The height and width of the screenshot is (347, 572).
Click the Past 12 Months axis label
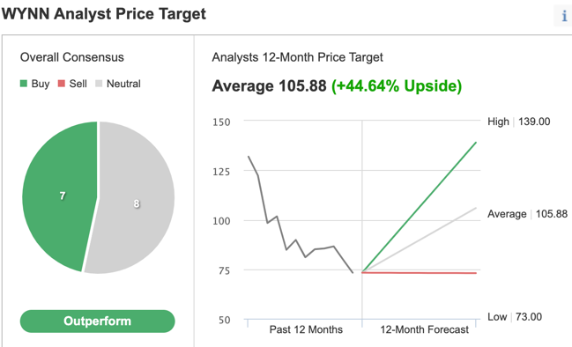[x=306, y=329]
